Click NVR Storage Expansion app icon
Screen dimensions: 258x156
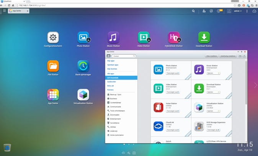tap(199, 126)
